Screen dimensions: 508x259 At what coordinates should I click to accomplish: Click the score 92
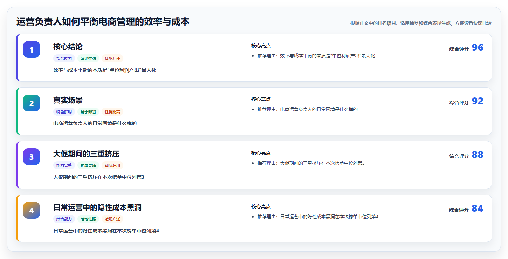coord(478,101)
